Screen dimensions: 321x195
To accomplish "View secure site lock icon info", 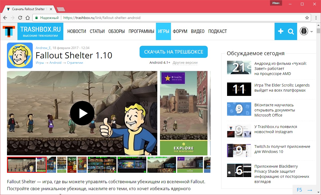I will click(x=37, y=18).
